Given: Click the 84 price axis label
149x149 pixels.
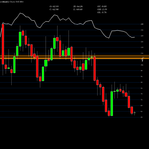Looking at the screenshot, I should point(142,88).
